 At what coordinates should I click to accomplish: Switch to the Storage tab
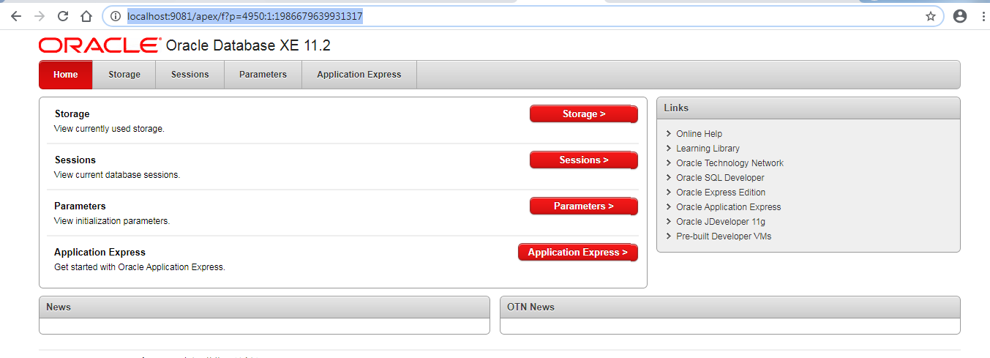pos(124,75)
